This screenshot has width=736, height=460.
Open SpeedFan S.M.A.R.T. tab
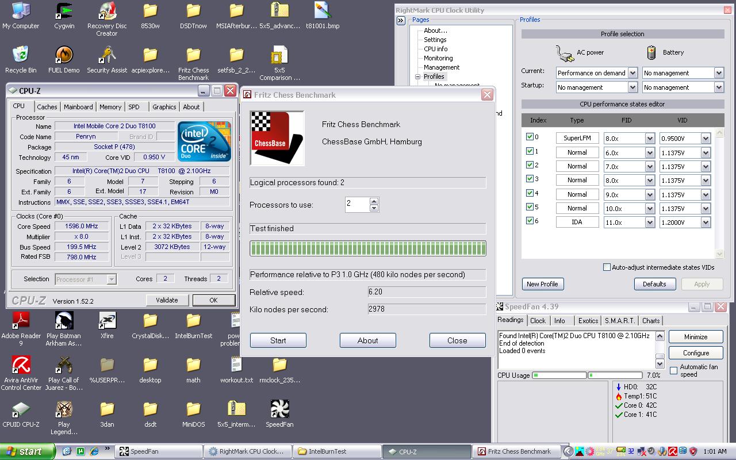pos(620,321)
